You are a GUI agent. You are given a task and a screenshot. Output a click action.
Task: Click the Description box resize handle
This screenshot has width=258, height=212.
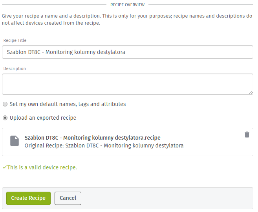[x=251, y=92]
